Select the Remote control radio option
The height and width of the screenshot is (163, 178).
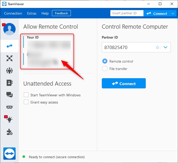(x=105, y=61)
